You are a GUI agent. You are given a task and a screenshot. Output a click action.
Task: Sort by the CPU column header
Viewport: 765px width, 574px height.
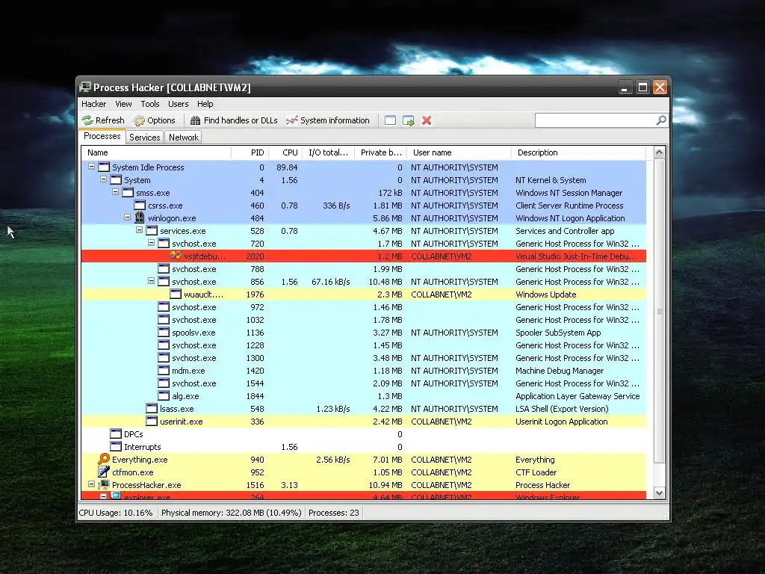coord(285,152)
